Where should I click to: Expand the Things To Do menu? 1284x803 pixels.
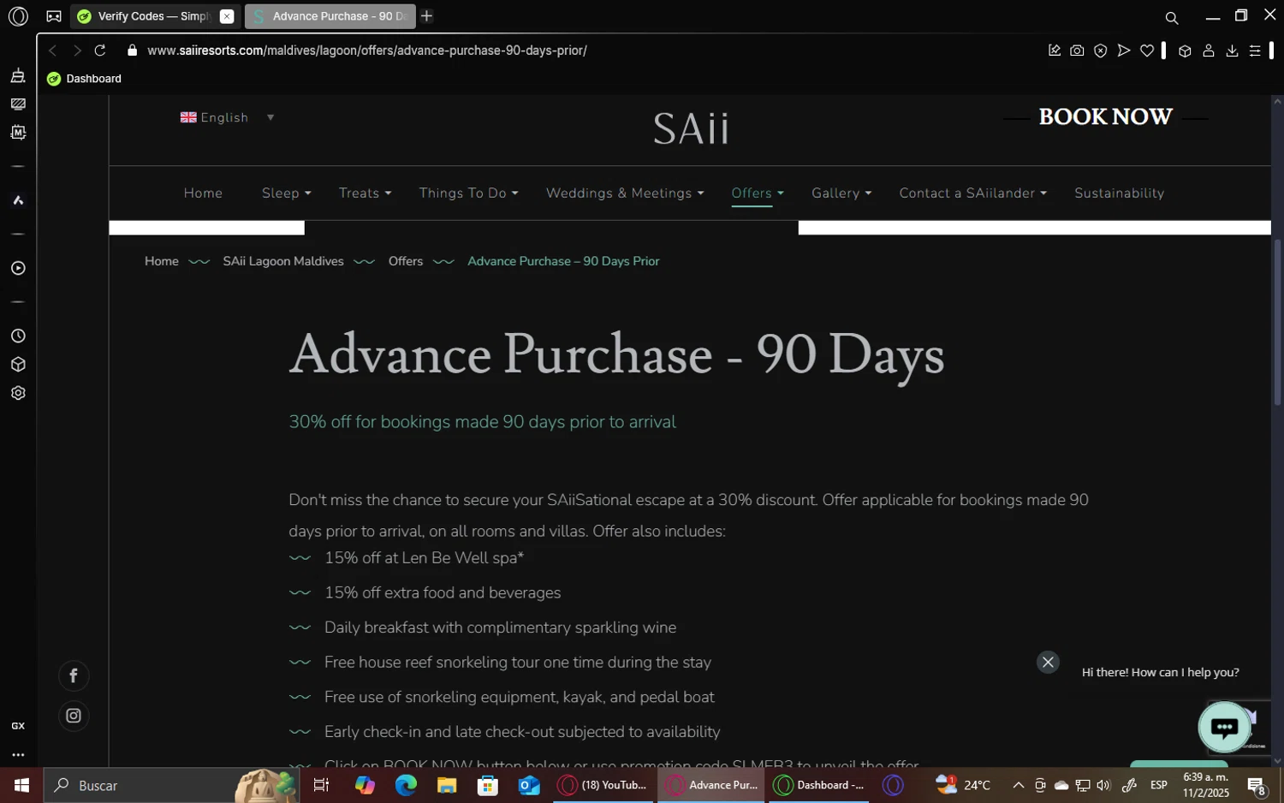pyautogui.click(x=468, y=193)
